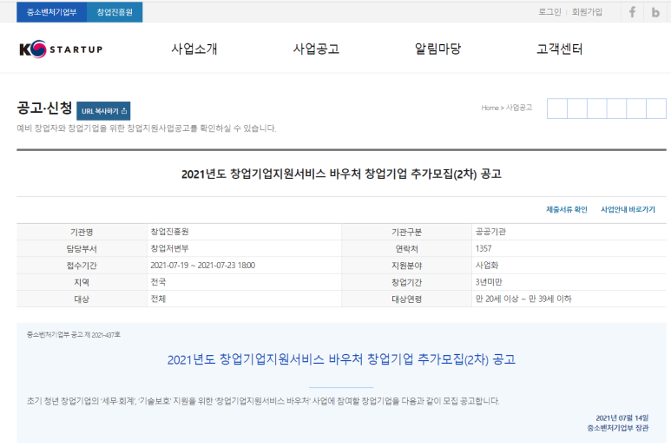Select the 전체 target value
Viewport: 671px width, 447px height.
[158, 299]
